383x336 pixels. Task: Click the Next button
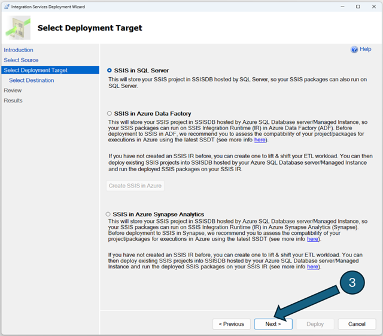[273, 324]
